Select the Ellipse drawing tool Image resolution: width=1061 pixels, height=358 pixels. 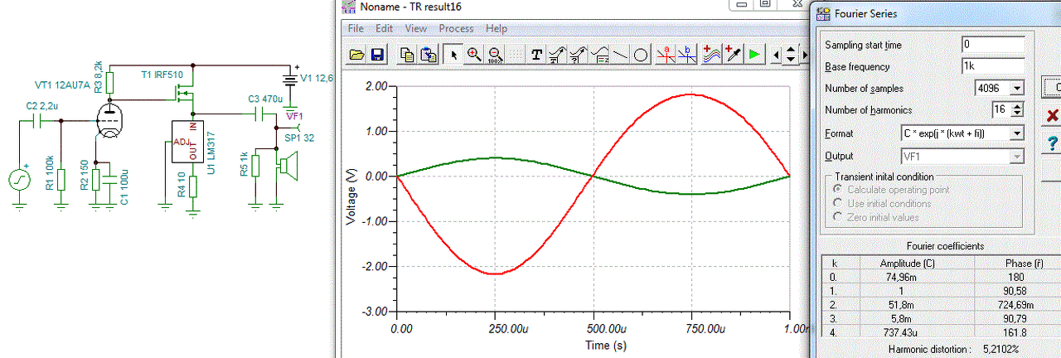641,55
